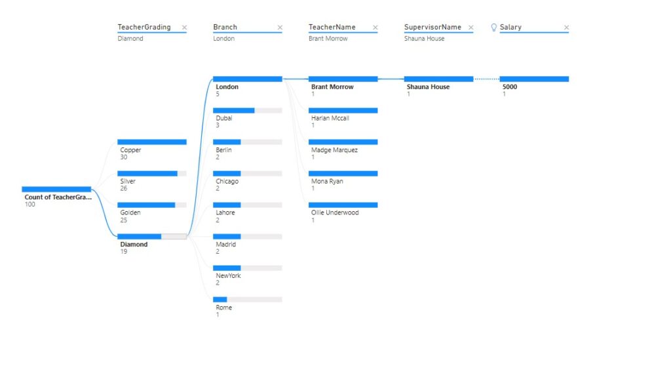This screenshot has height=377, width=671.
Task: Click the Branch column header
Action: click(x=225, y=27)
